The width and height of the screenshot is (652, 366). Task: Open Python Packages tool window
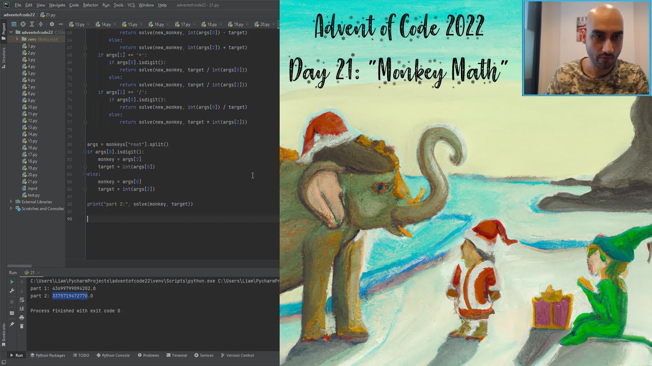tap(48, 355)
